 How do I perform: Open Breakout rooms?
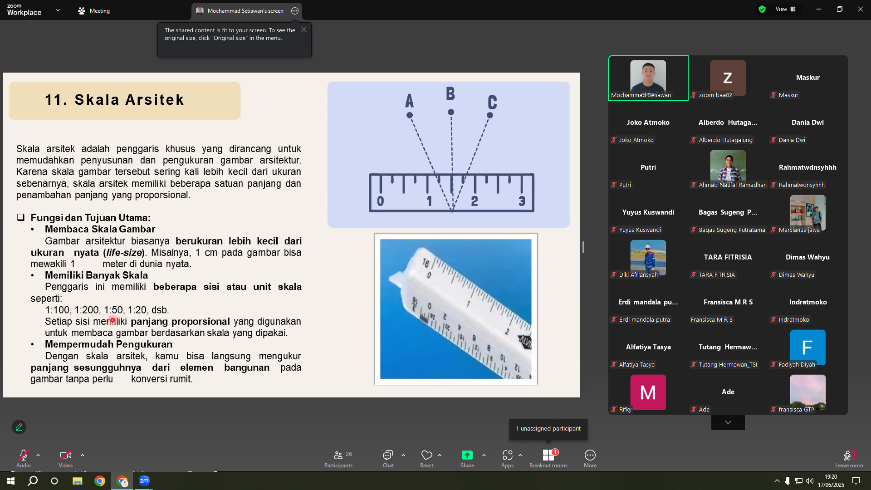[x=548, y=458]
